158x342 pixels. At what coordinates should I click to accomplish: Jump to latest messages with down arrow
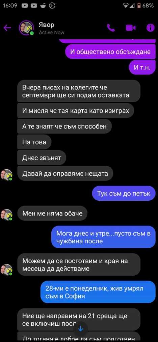[81, 329]
